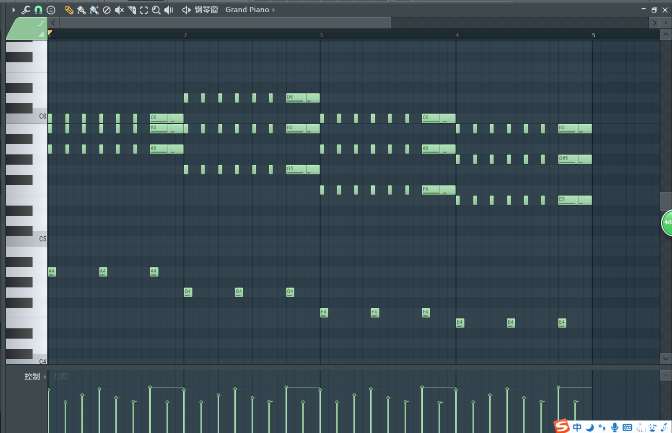Select the pencil draw tool

click(69, 10)
